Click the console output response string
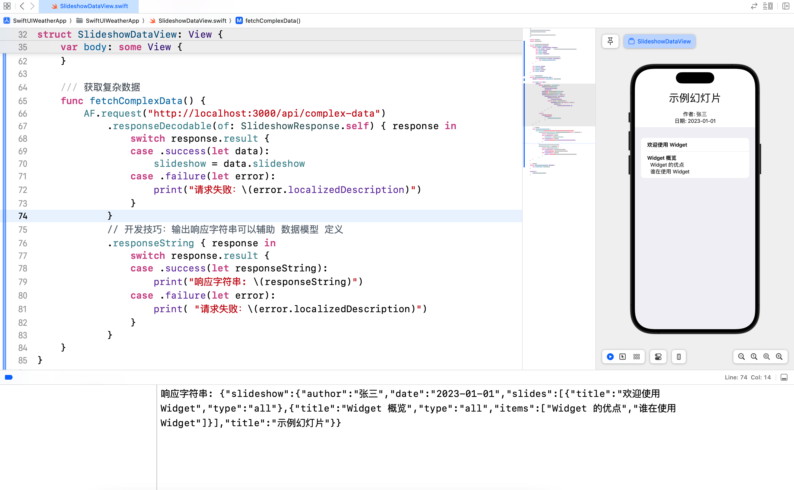This screenshot has width=794, height=490. click(418, 408)
